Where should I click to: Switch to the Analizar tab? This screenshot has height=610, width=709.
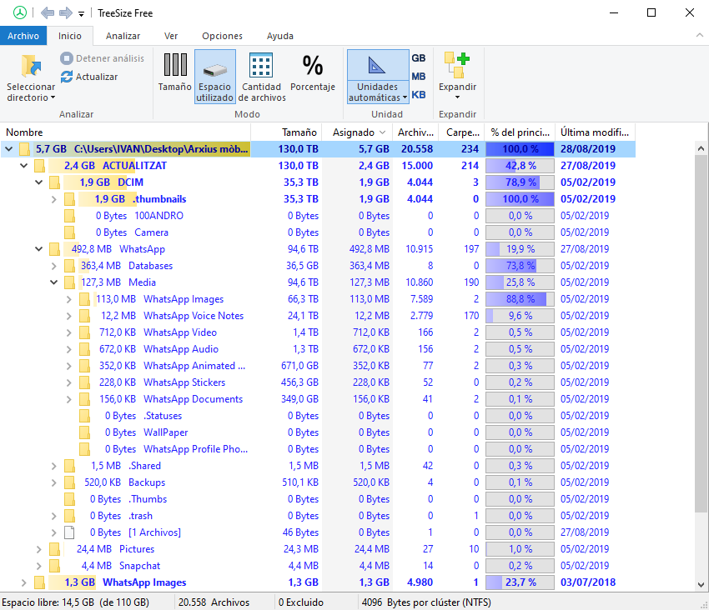(x=123, y=36)
